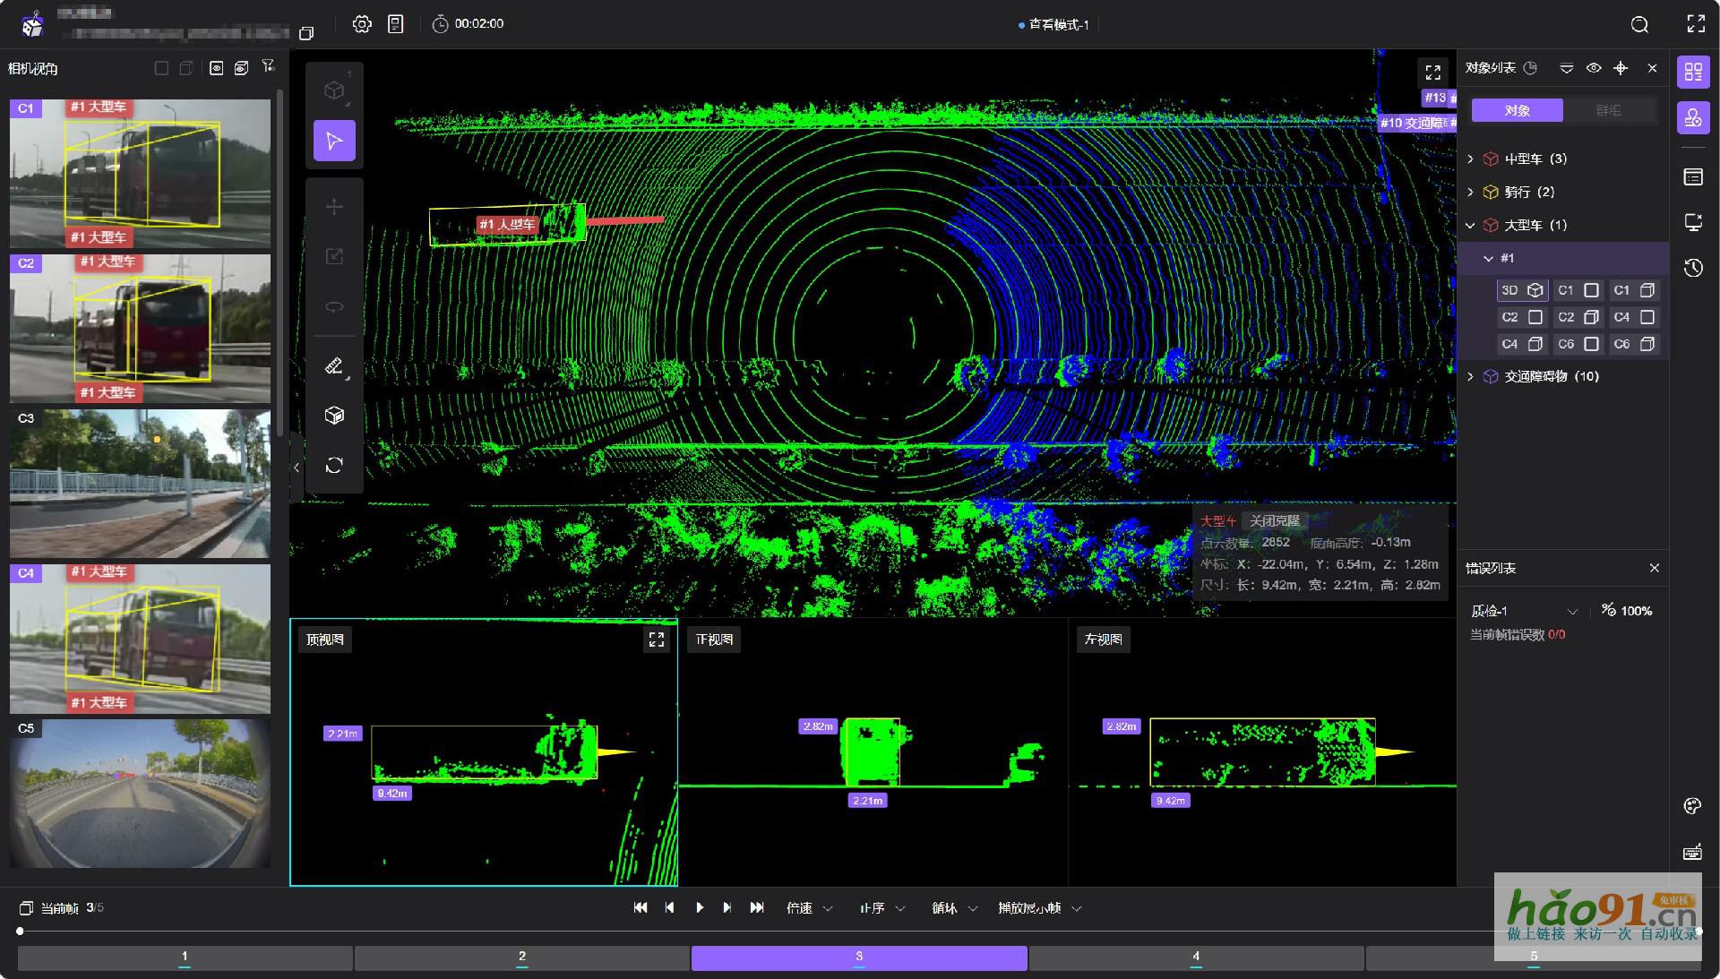Screen dimensions: 1720x979
Task: Switch to the 对象 tab
Action: 1517,110
